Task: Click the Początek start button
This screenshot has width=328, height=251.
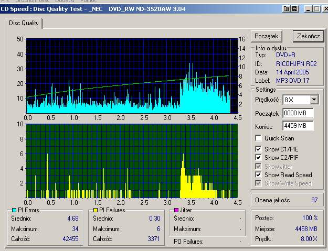Action: pyautogui.click(x=266, y=36)
